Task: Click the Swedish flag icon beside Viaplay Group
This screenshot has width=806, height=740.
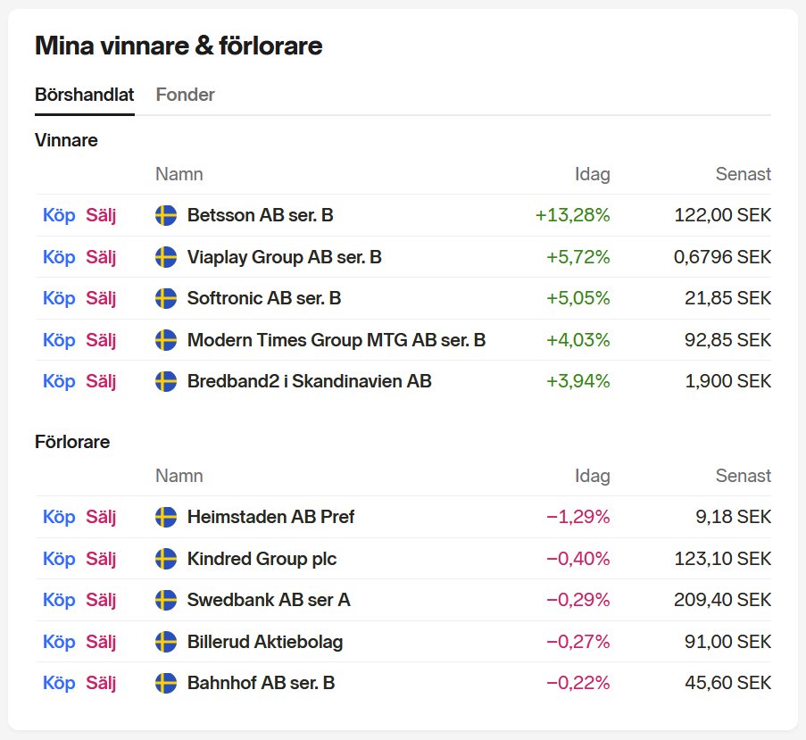Action: tap(166, 257)
